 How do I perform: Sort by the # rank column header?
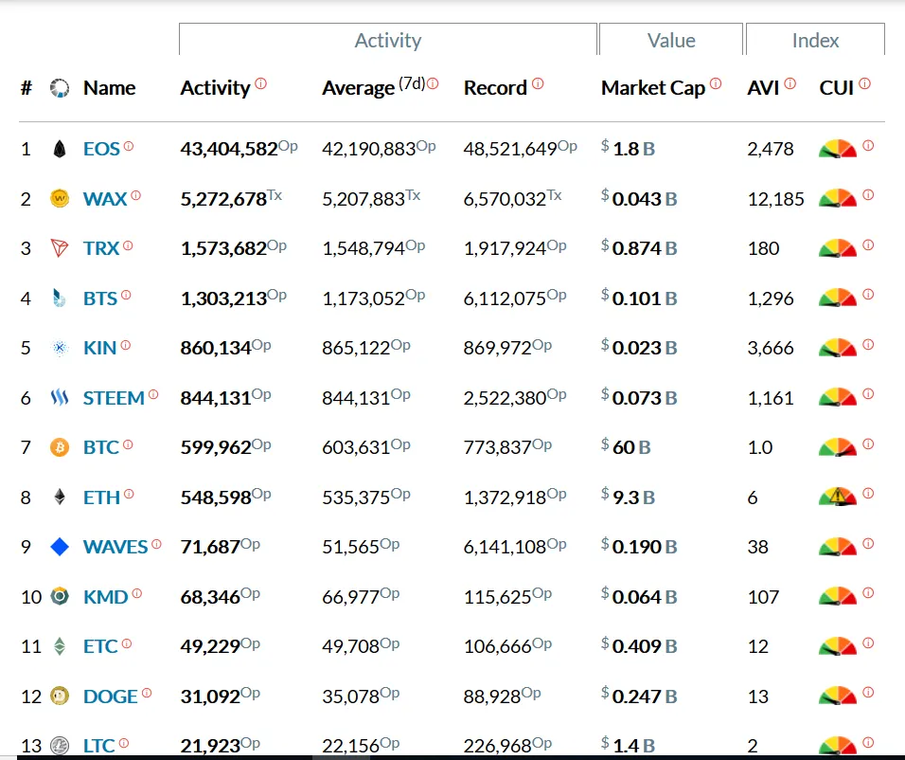[26, 88]
